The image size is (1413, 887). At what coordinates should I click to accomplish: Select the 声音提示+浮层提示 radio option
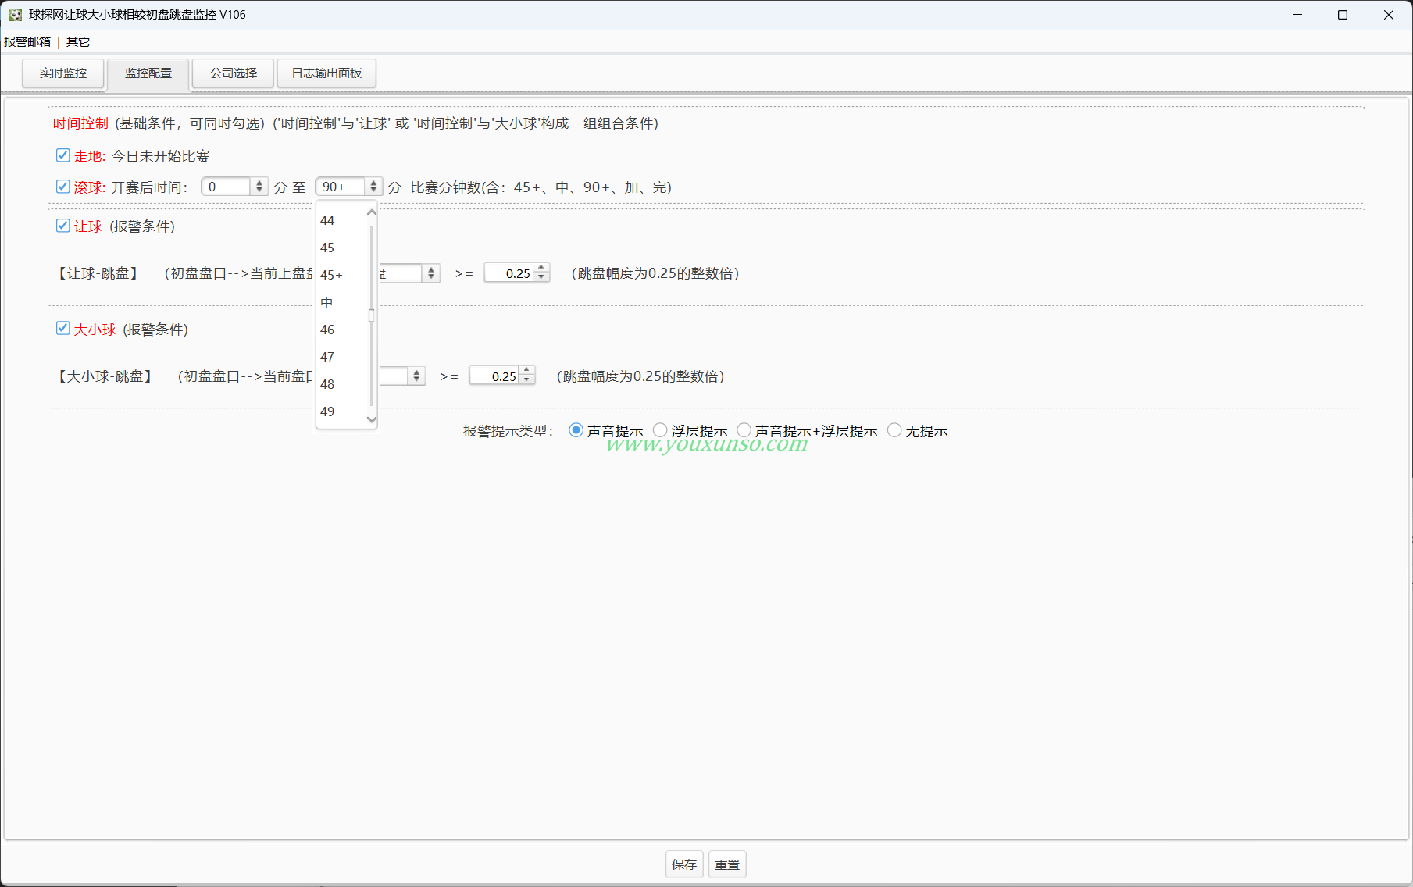[744, 430]
